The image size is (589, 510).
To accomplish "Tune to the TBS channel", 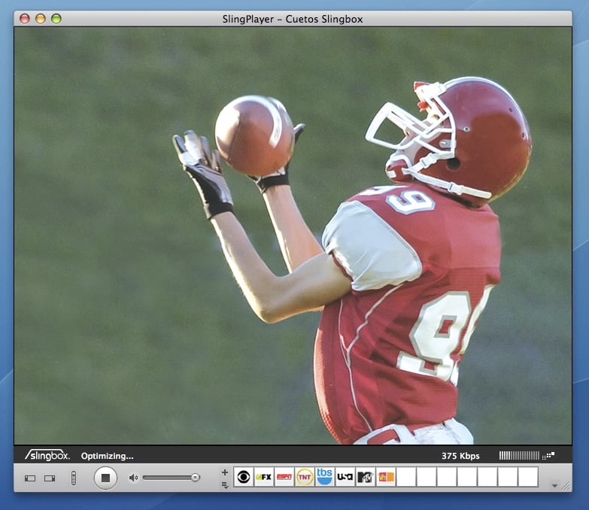I will [325, 477].
